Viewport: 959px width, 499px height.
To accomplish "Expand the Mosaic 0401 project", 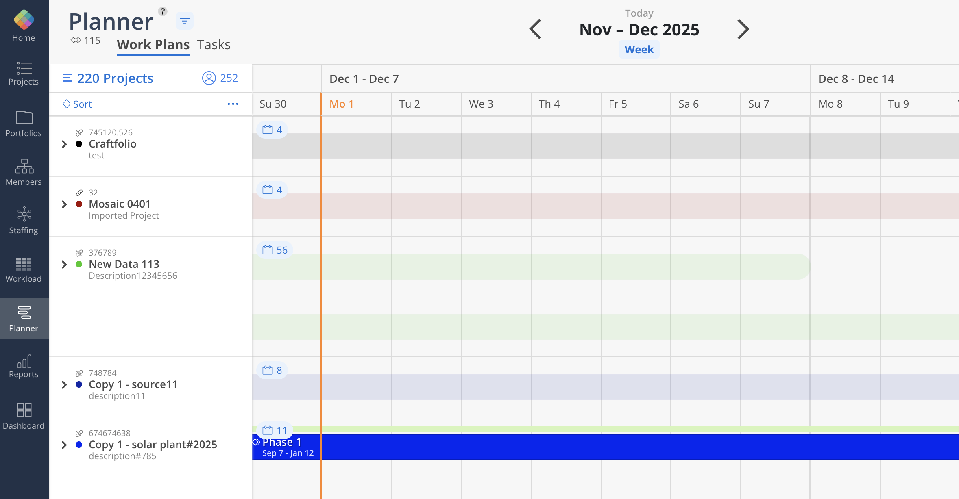I will [64, 204].
